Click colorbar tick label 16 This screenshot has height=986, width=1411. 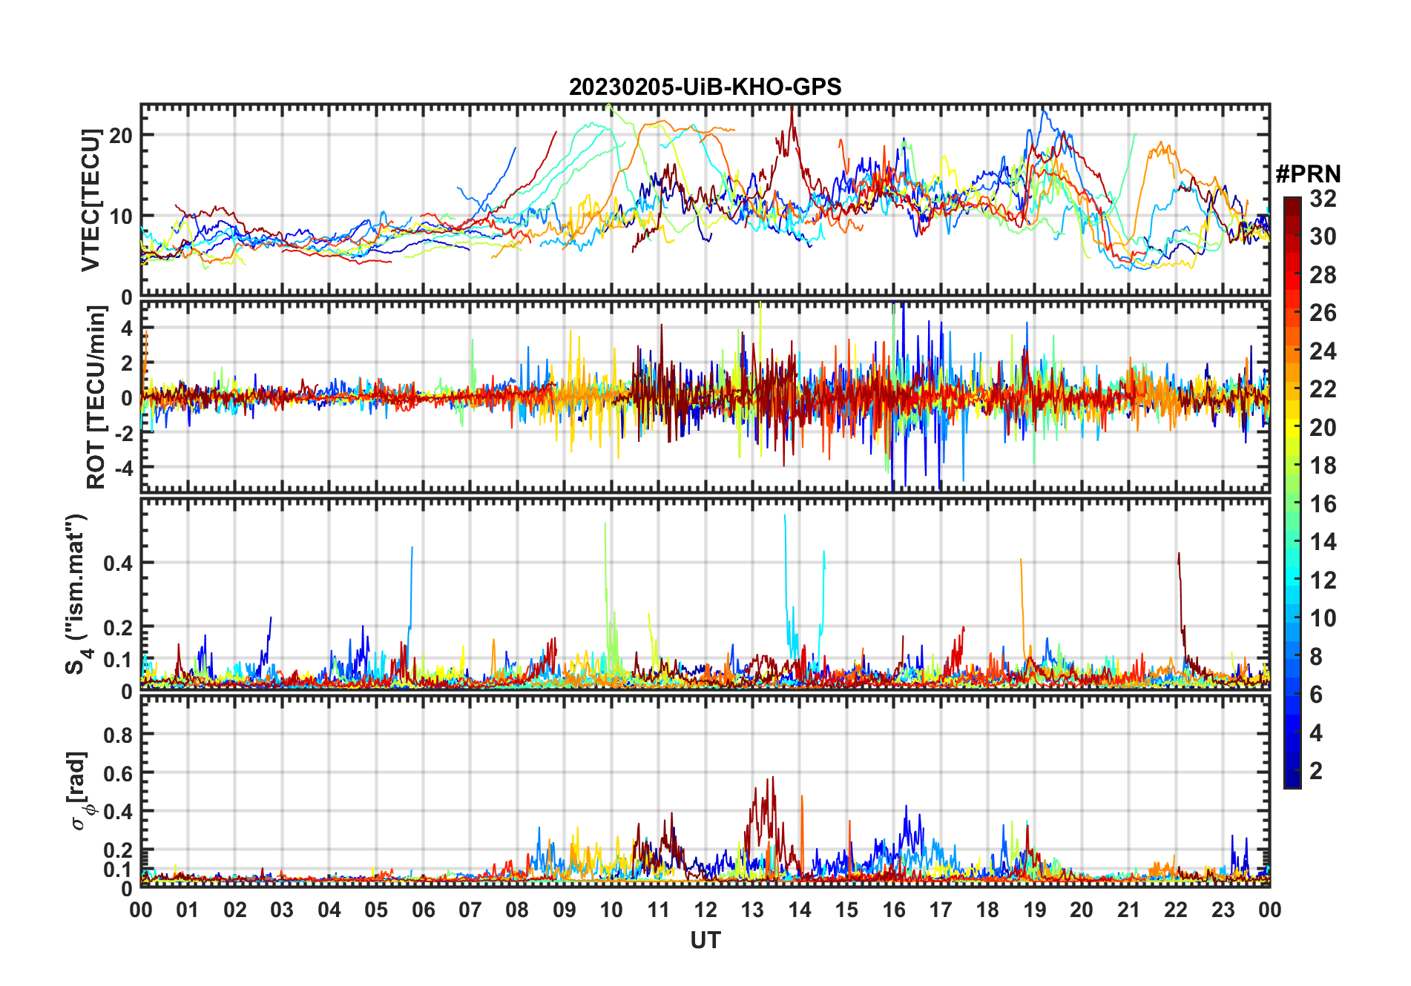click(1323, 504)
